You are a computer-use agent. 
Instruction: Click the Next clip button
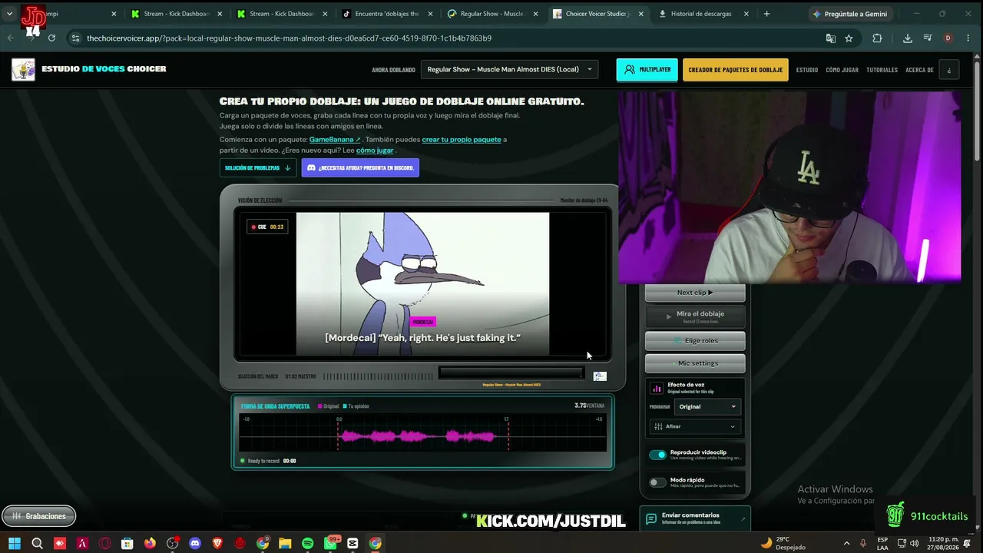pyautogui.click(x=695, y=293)
